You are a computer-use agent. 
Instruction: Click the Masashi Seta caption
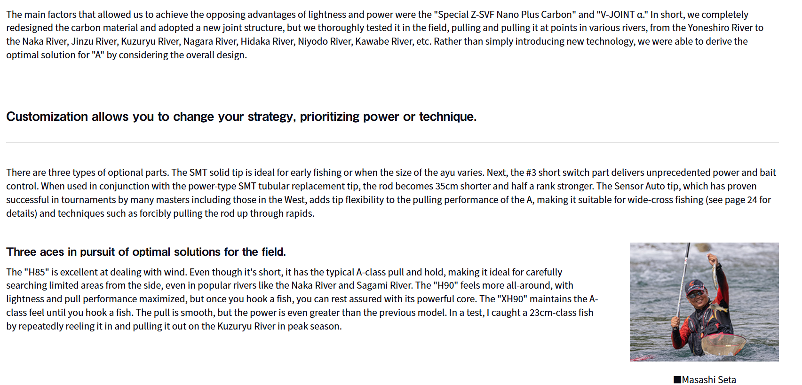coord(709,380)
